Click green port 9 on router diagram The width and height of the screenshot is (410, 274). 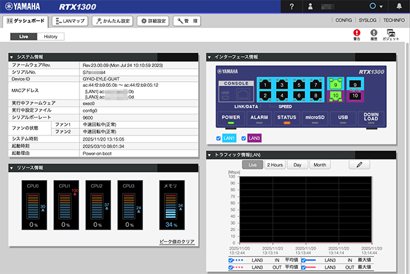click(336, 84)
